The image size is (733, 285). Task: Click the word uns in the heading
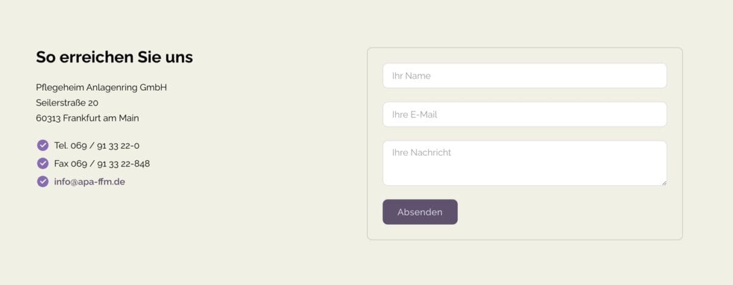pyautogui.click(x=179, y=58)
